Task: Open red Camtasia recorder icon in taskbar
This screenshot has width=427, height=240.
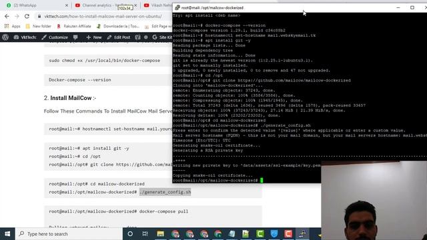Action: pos(288,234)
